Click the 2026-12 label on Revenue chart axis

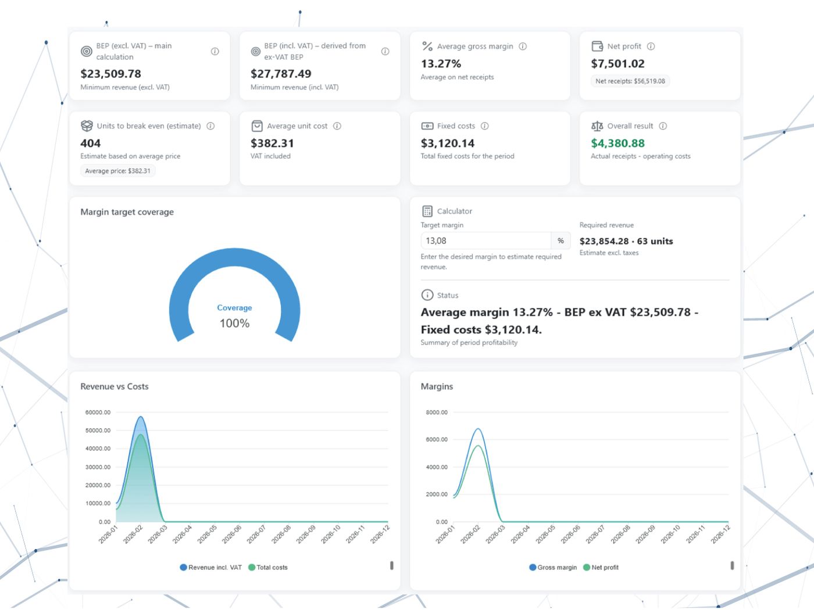click(380, 534)
